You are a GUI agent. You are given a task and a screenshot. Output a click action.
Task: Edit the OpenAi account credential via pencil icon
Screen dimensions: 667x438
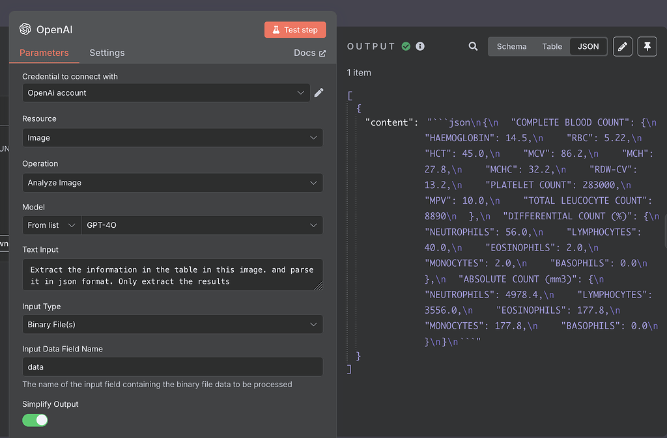pyautogui.click(x=319, y=92)
